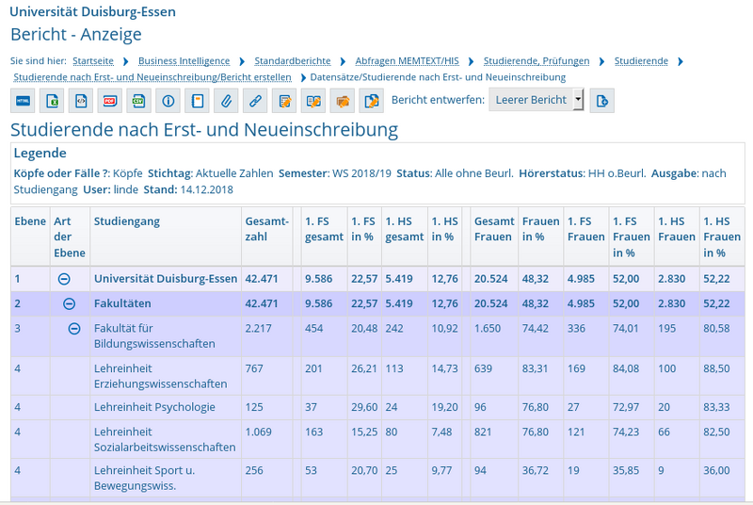Export report to Excel file

pyautogui.click(x=52, y=101)
